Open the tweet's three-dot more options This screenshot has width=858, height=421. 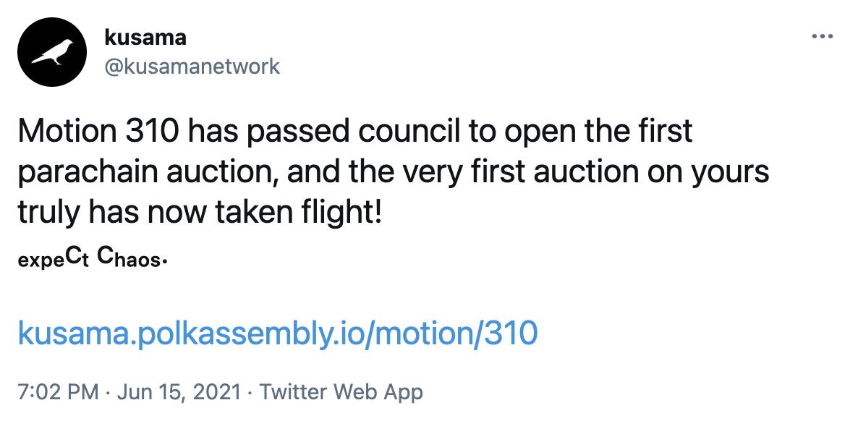tap(823, 37)
